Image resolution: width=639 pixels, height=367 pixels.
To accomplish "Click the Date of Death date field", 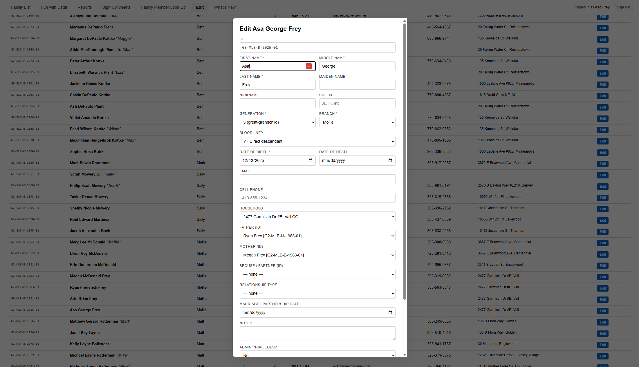I will 357,160.
